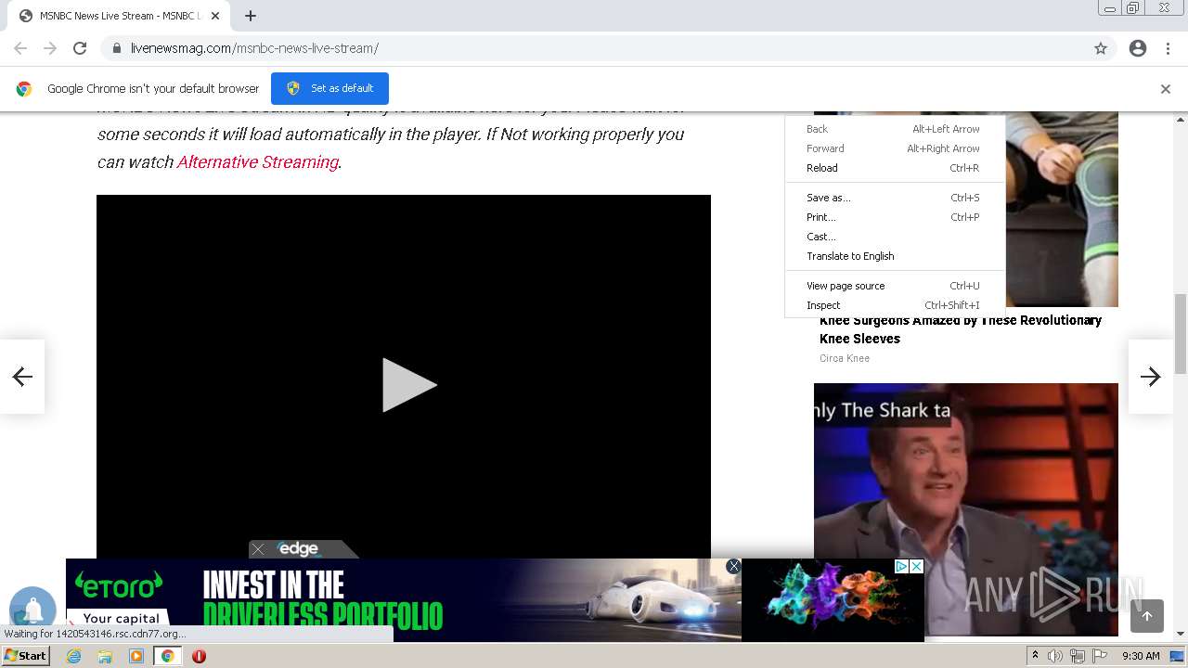Click the Circa Knee sponsor label
1188x668 pixels.
[845, 358]
